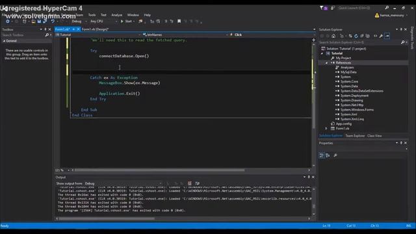Open the Tutorial class dropdown above editor
The image size is (416, 234).
[x=97, y=34]
